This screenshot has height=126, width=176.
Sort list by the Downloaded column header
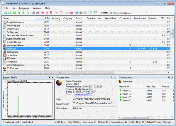tap(140, 18)
